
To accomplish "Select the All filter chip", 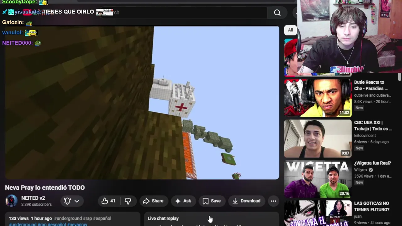I will (x=291, y=30).
